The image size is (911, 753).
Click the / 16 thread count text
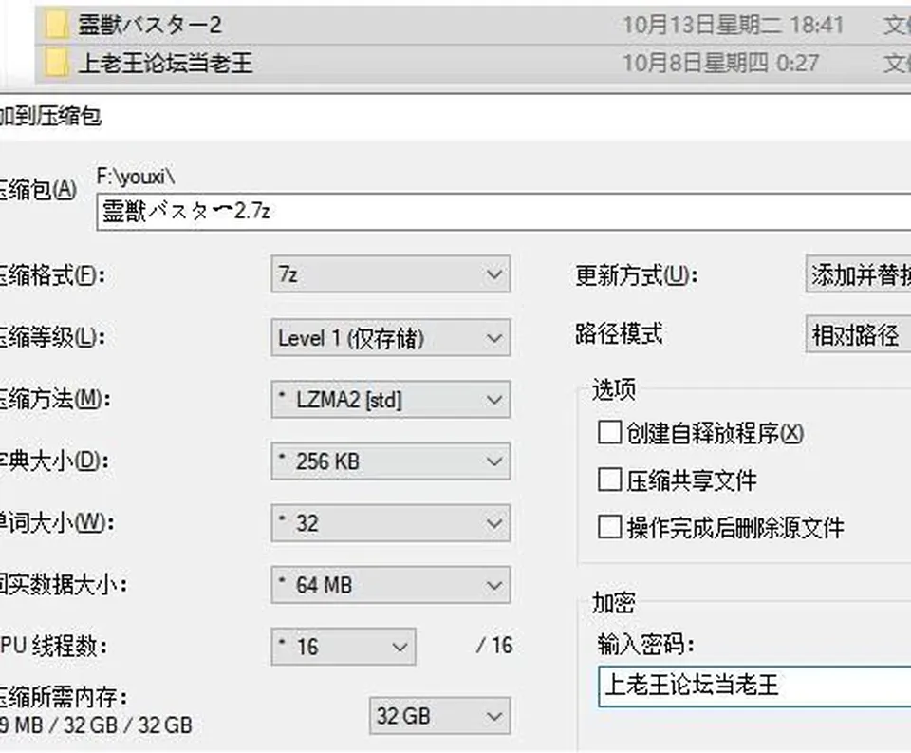tap(494, 646)
